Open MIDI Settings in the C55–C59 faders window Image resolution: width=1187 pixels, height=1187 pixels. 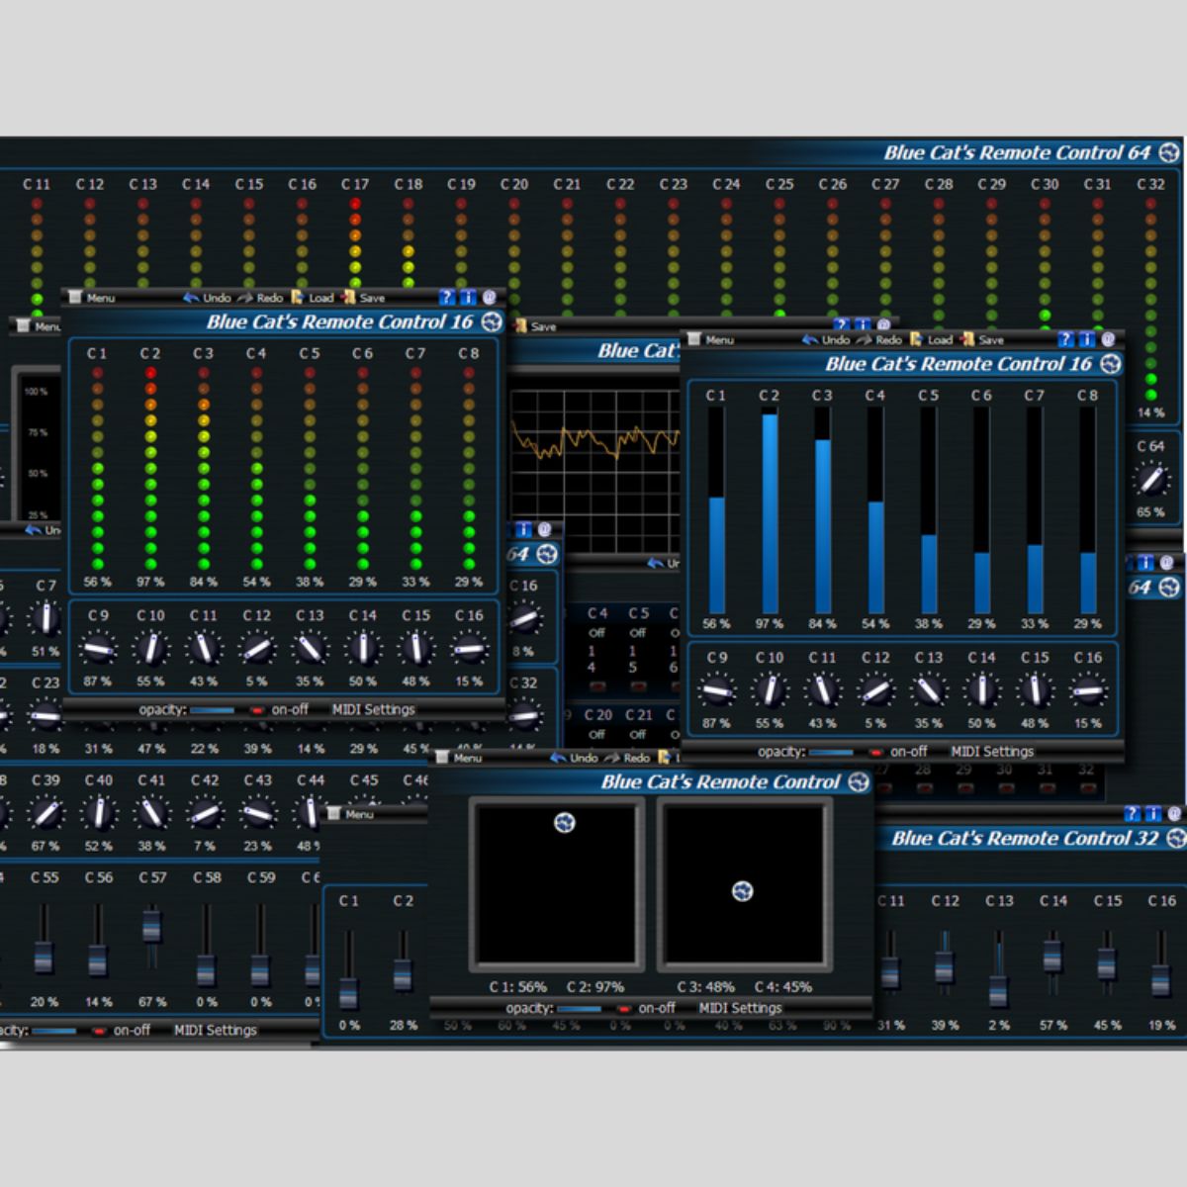(x=216, y=1030)
